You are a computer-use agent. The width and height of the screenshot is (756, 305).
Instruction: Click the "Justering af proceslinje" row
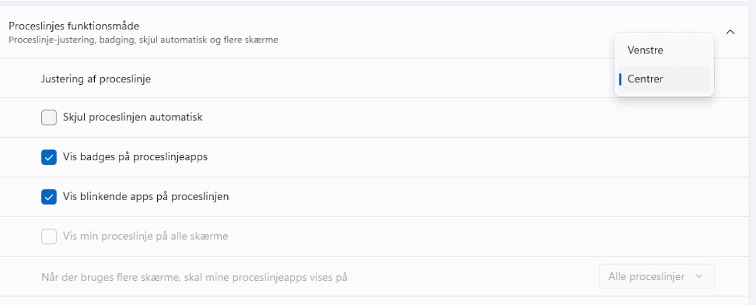pyautogui.click(x=96, y=79)
